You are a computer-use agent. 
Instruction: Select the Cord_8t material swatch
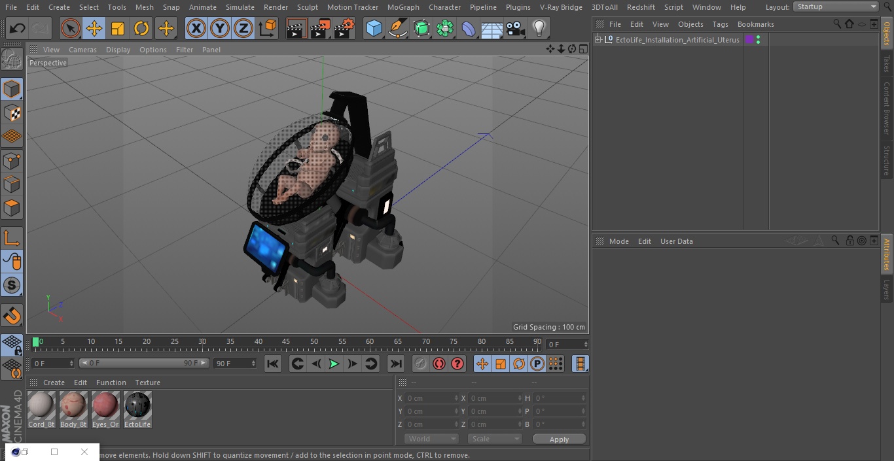[41, 409]
